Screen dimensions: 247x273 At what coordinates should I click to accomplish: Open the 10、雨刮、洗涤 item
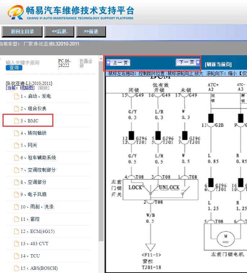click(x=37, y=207)
